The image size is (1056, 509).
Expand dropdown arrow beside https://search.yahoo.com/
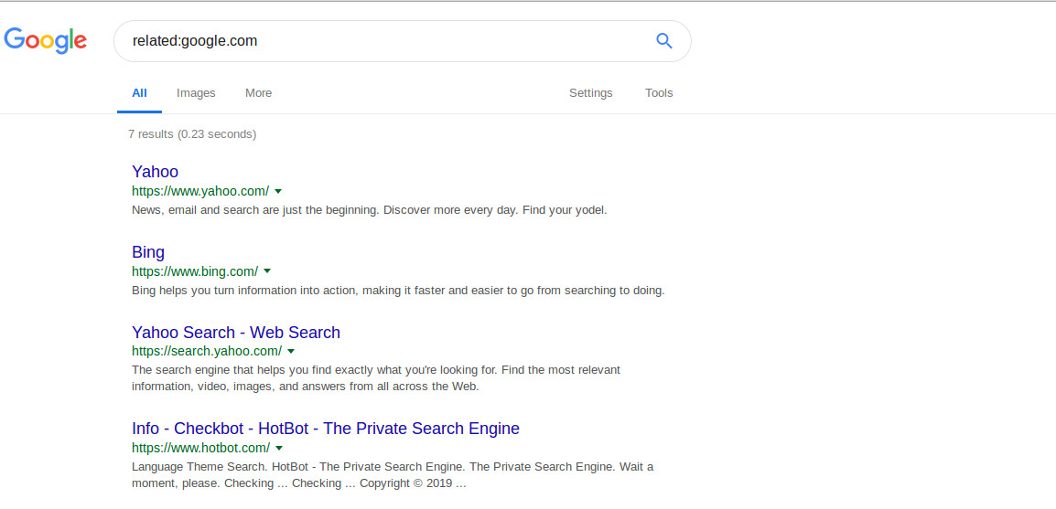click(291, 351)
